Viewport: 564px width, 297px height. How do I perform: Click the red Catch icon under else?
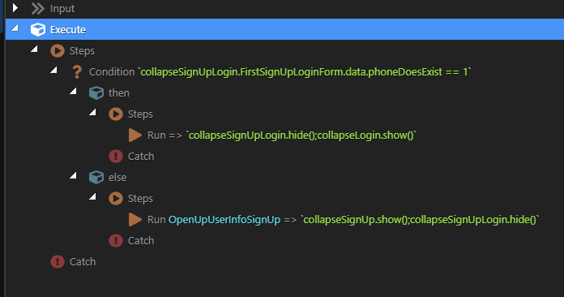point(115,240)
